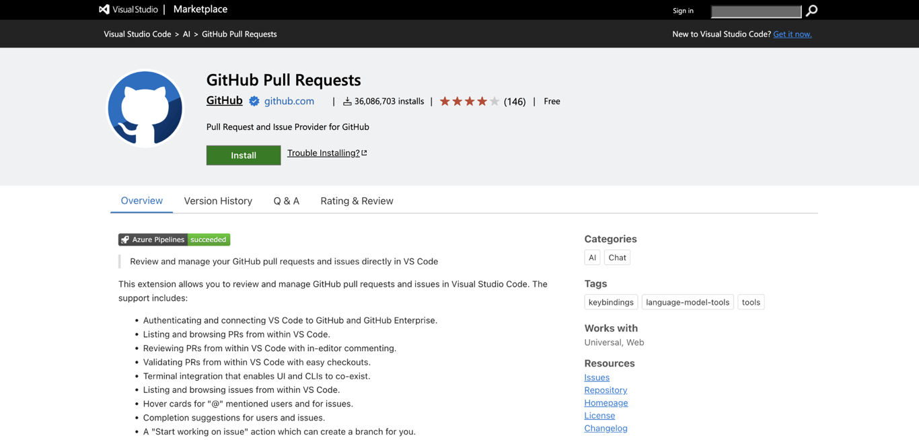Click the Authenticating and connecting VS Code bullet
This screenshot has width=919, height=440.
point(290,320)
